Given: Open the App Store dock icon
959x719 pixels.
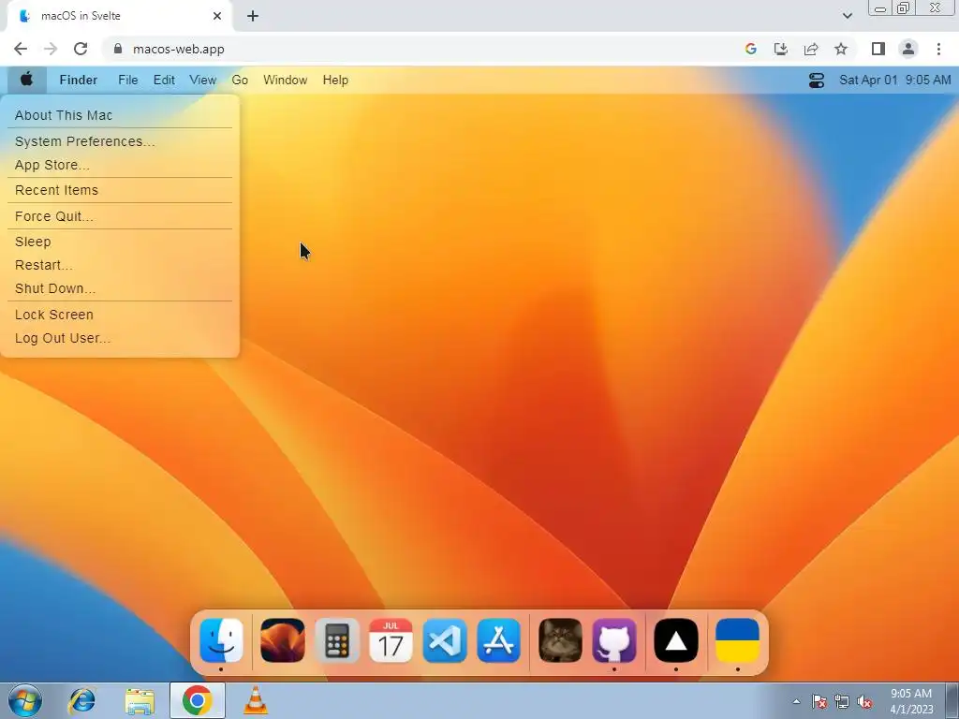Looking at the screenshot, I should [x=498, y=640].
